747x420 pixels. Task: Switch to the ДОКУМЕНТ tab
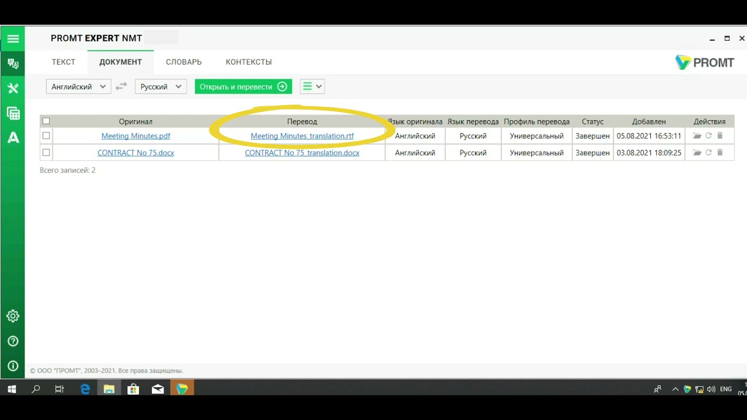(x=121, y=62)
